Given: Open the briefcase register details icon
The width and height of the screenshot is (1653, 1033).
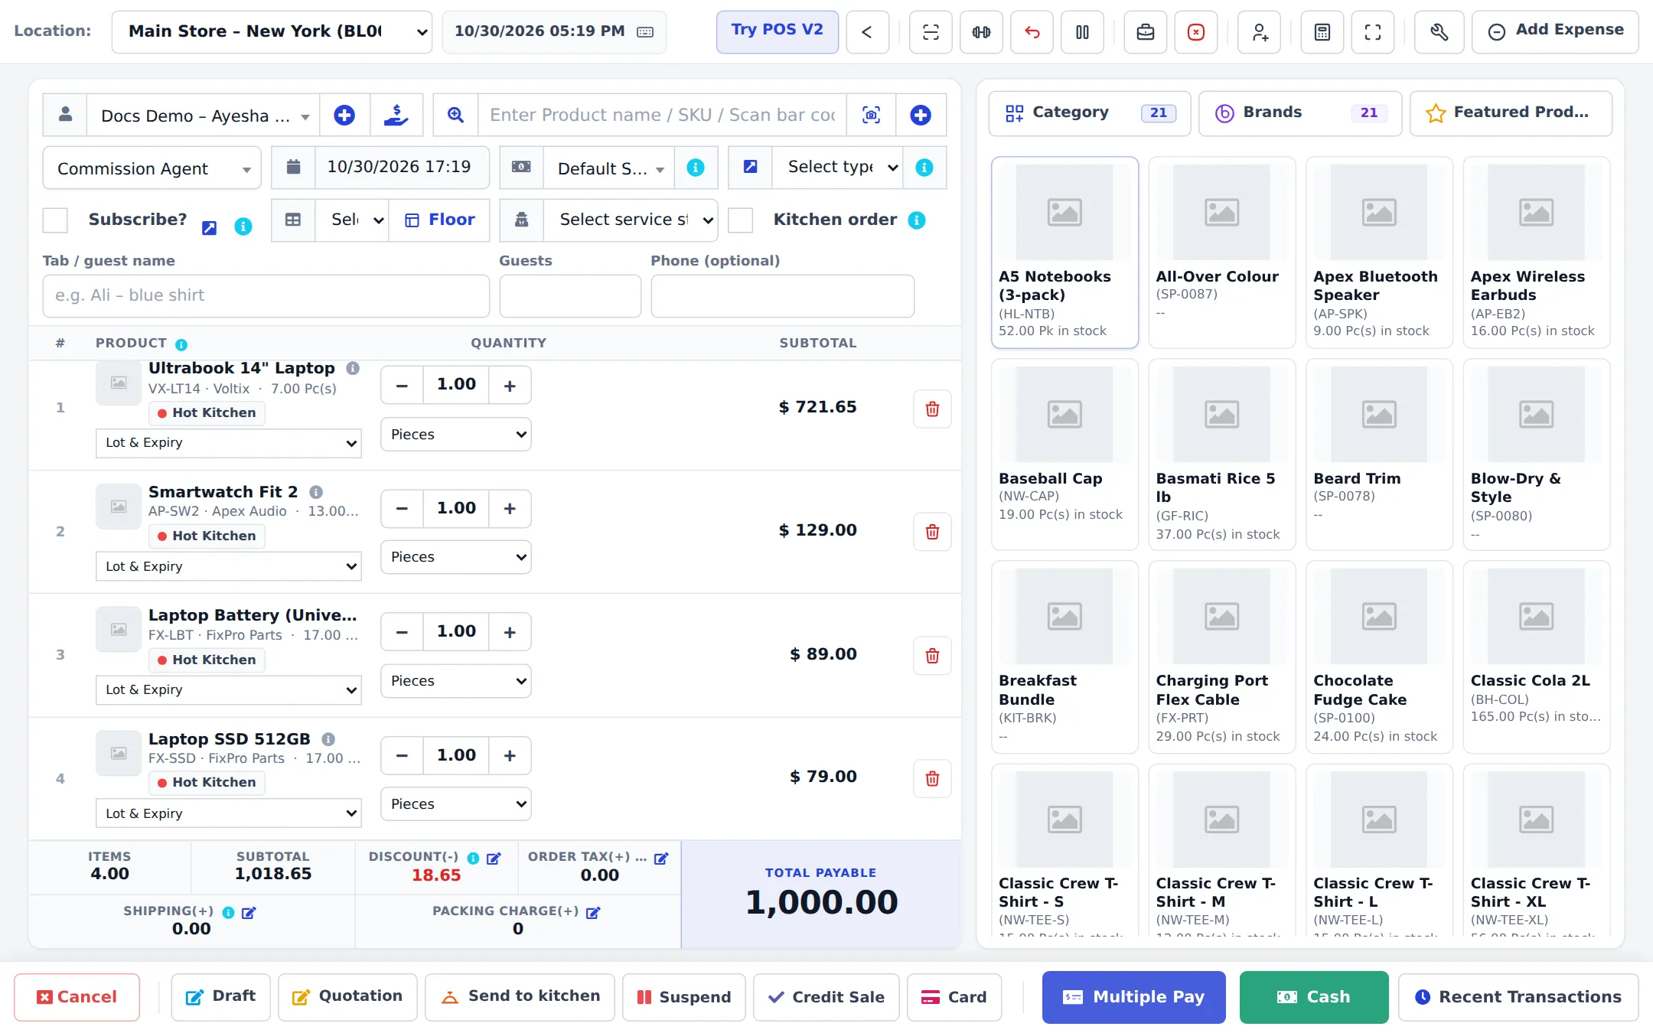Looking at the screenshot, I should pos(1145,32).
